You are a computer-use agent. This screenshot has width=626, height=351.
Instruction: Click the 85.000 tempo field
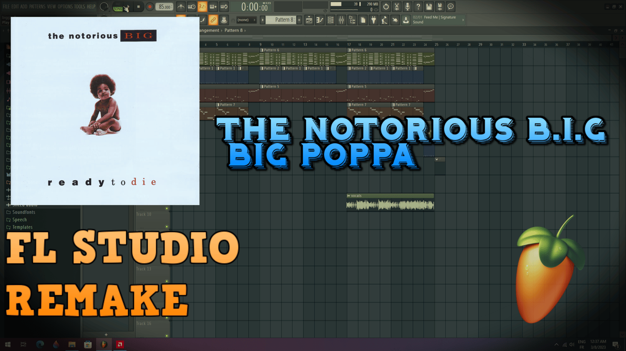(164, 7)
